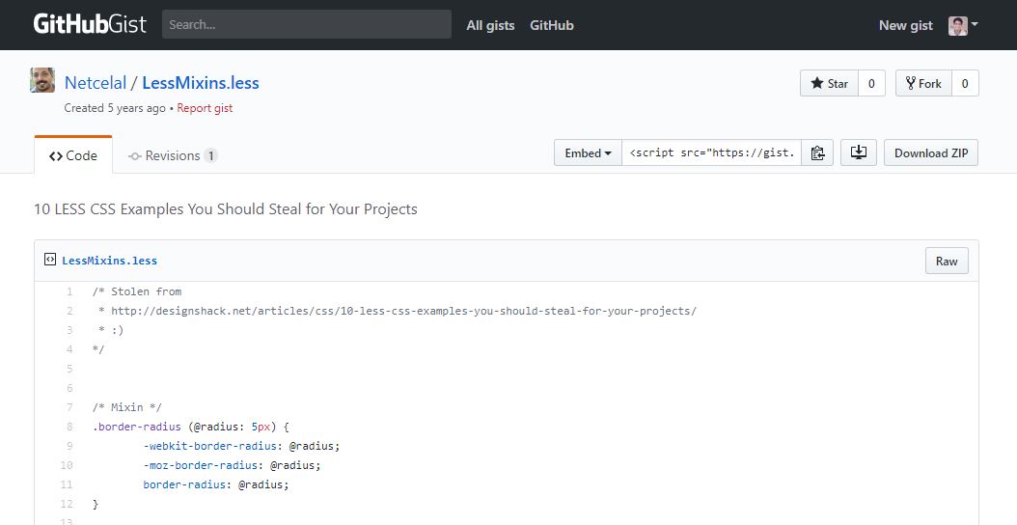Viewport: 1017px width, 525px height.
Task: Go to GitHub from header
Action: (x=552, y=25)
